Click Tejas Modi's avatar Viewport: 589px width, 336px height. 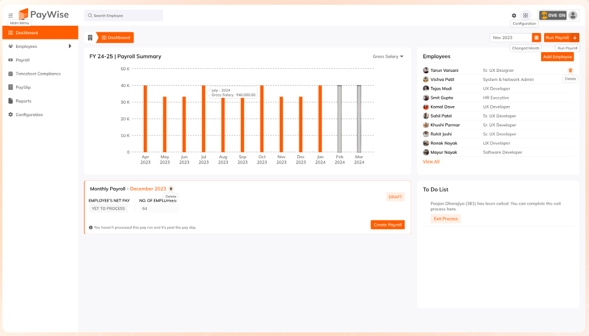(426, 88)
